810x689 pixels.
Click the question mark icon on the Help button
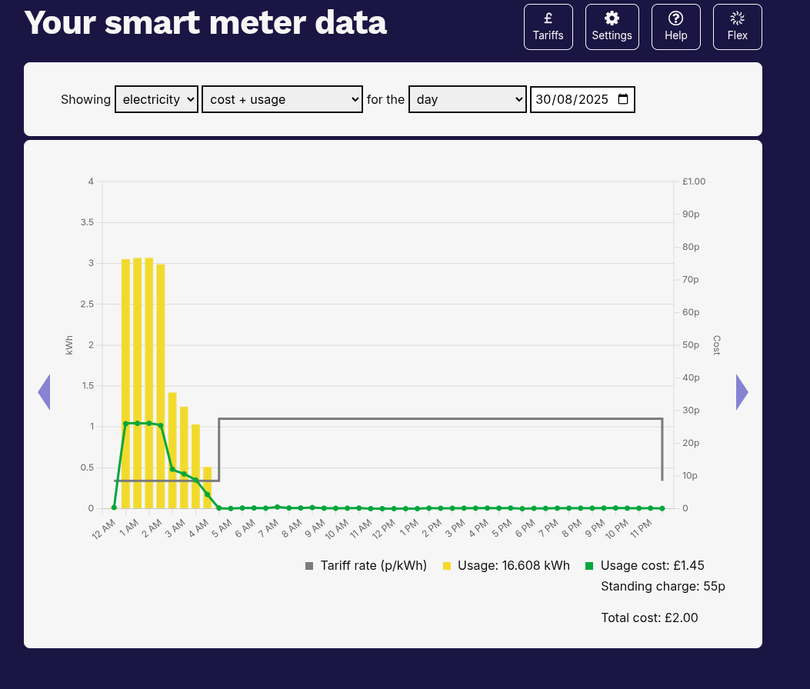[675, 17]
